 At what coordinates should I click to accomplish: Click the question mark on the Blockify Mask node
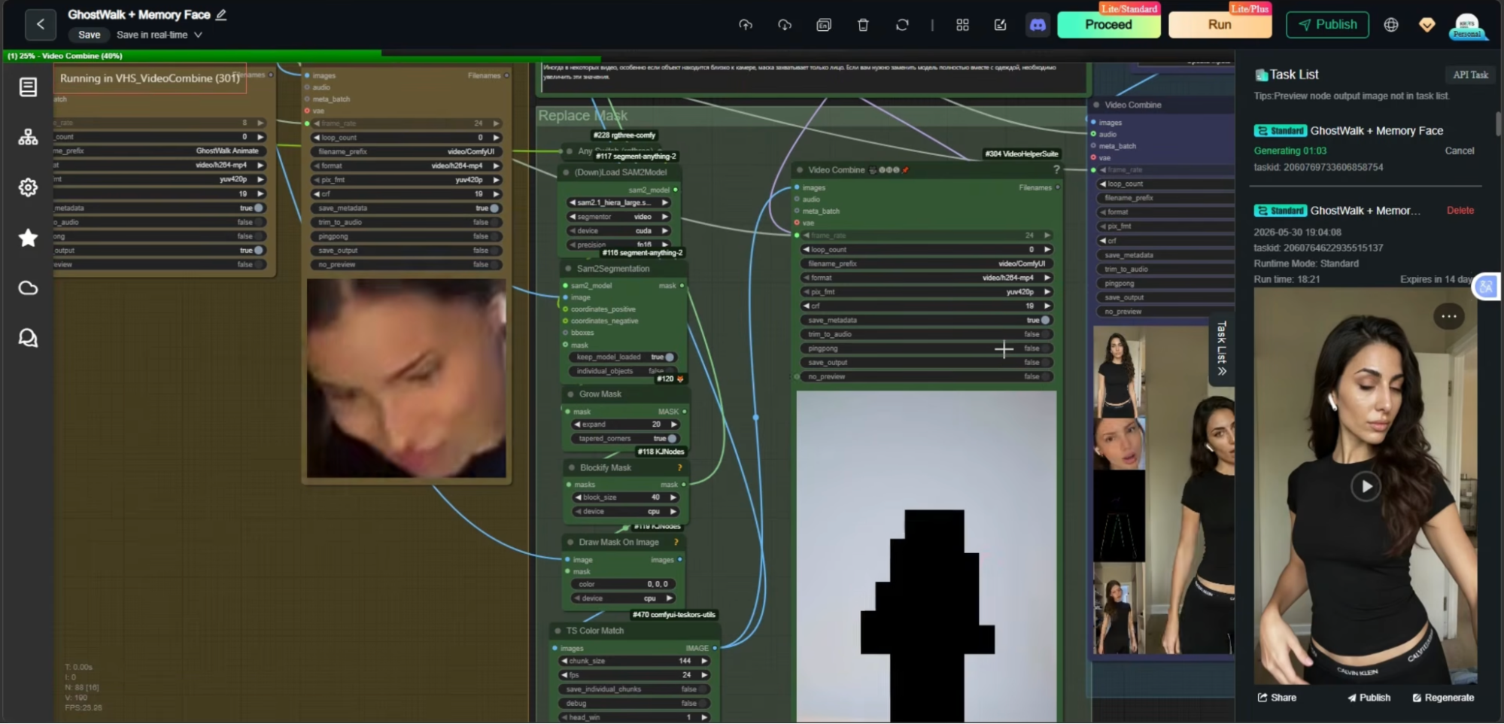pos(679,468)
